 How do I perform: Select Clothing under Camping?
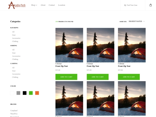(x=15, y=77)
